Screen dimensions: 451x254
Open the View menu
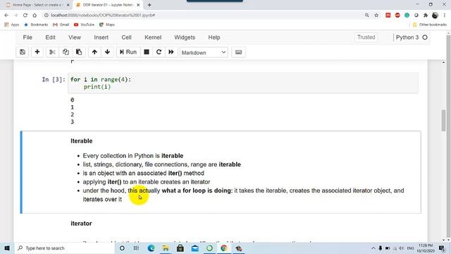click(75, 37)
